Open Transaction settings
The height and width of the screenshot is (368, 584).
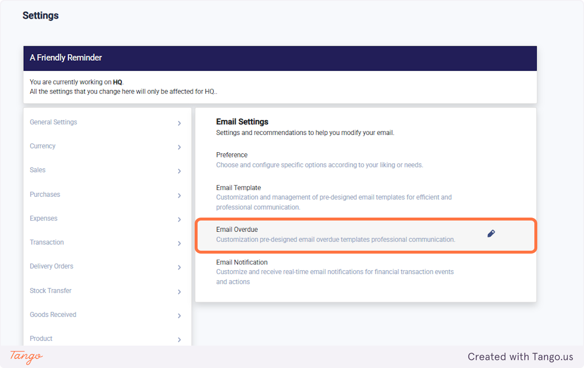(47, 242)
